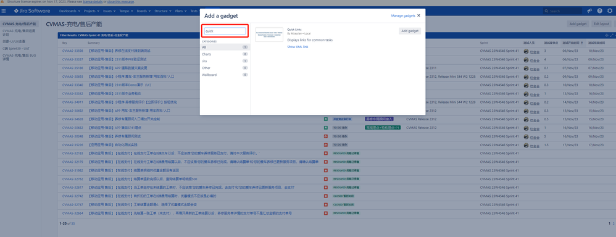Open issue CVMAS-32742 key link

point(73,196)
